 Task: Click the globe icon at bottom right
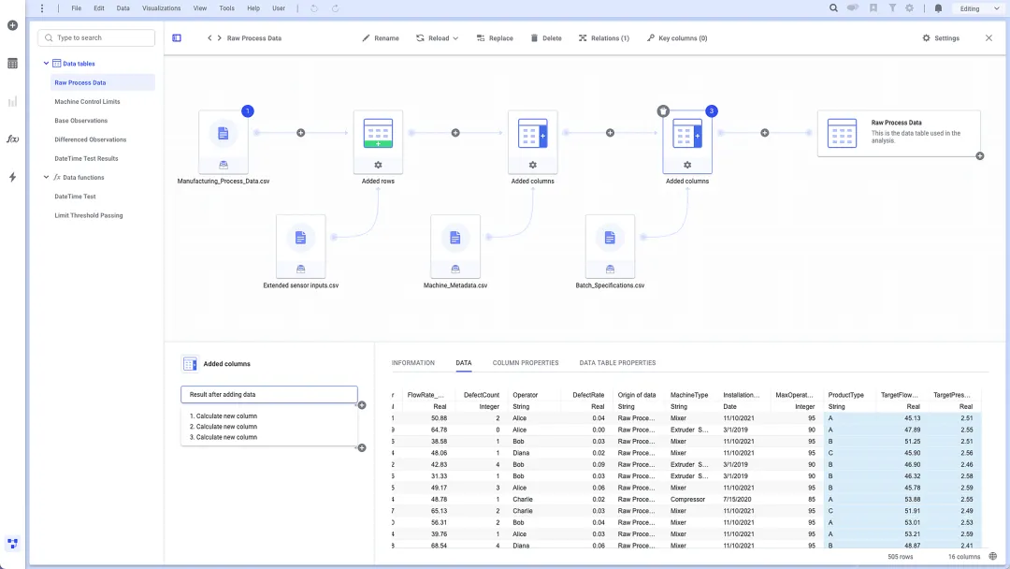(x=992, y=556)
